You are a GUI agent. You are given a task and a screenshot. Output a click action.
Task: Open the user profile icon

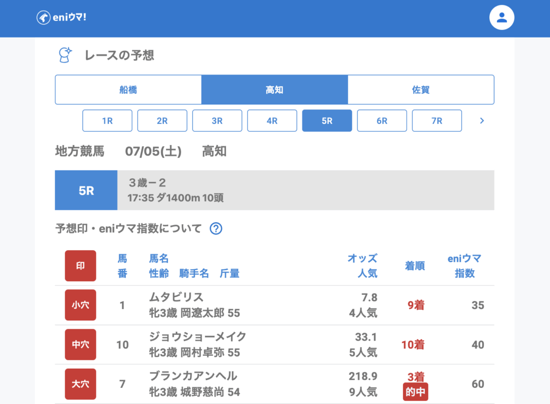pos(502,18)
